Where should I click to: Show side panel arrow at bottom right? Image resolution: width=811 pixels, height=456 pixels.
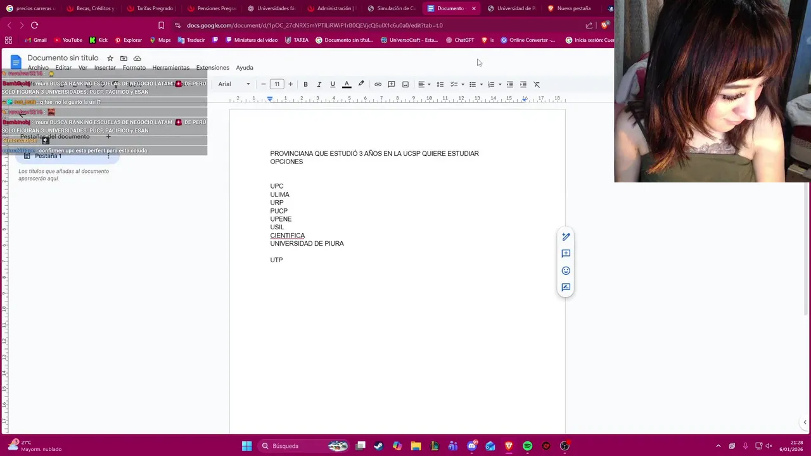pos(805,422)
